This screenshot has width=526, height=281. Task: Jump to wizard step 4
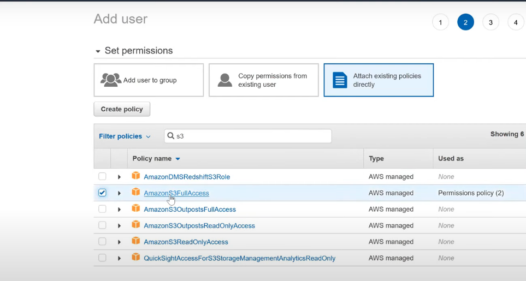[x=516, y=22]
